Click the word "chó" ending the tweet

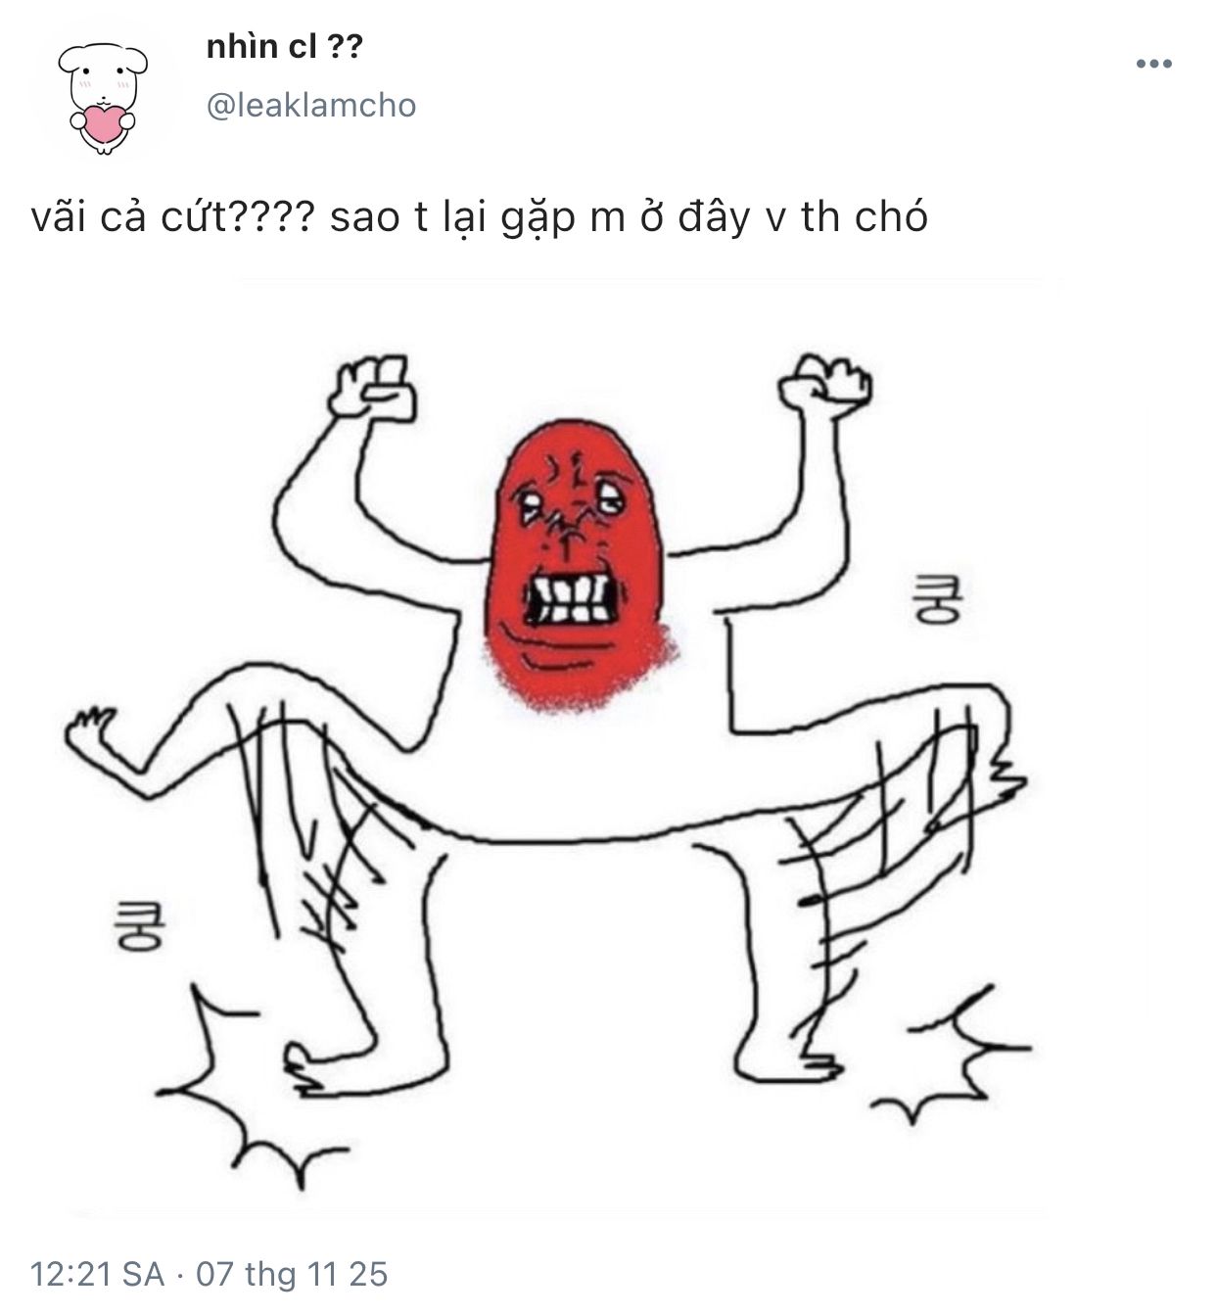(891, 216)
